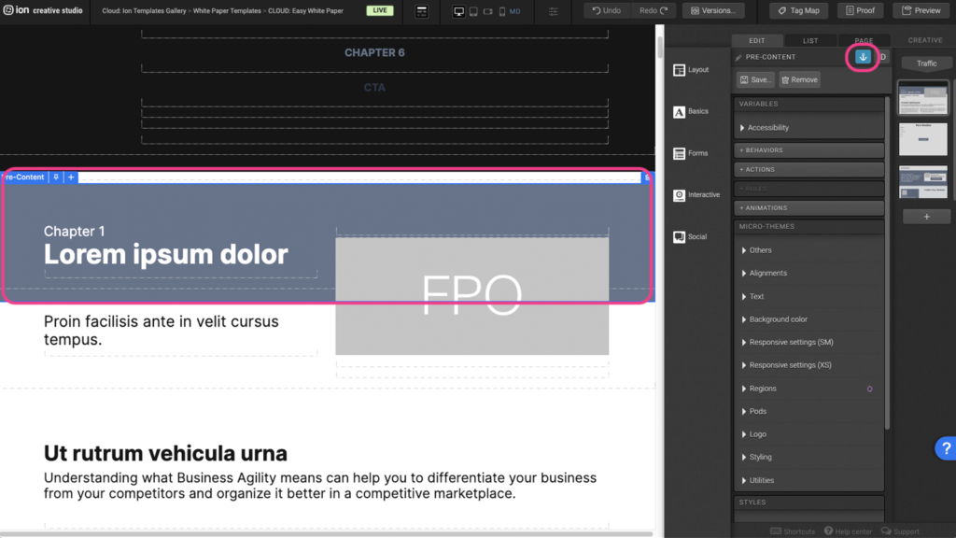Toggle the LIVE status badge

click(x=379, y=11)
